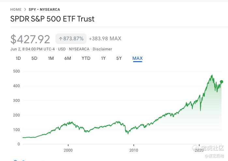Click the SPY • NYSEARCA breadcrumb
The height and width of the screenshot is (161, 228).
pyautogui.click(x=44, y=9)
